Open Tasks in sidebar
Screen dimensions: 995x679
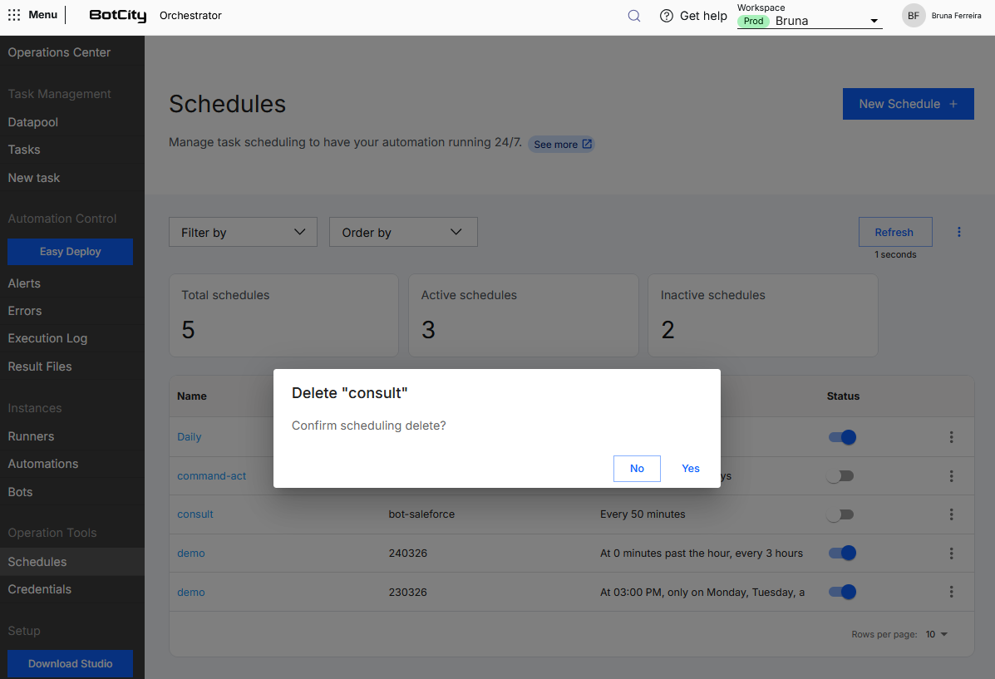pyautogui.click(x=24, y=150)
